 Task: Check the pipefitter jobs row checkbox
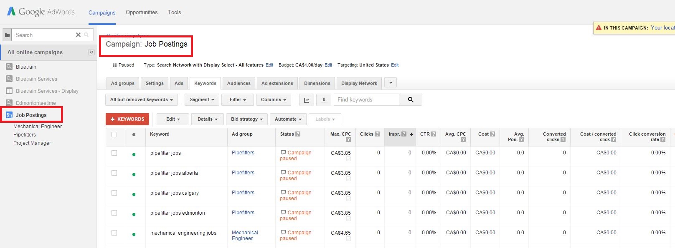(114, 153)
